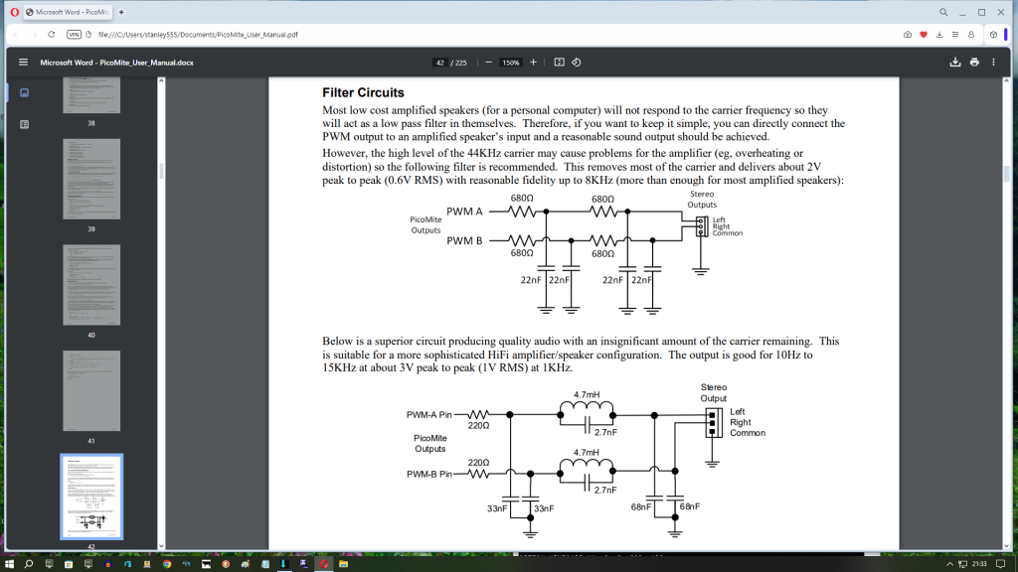Click the page number input field
This screenshot has height=572, width=1018.
pos(440,62)
